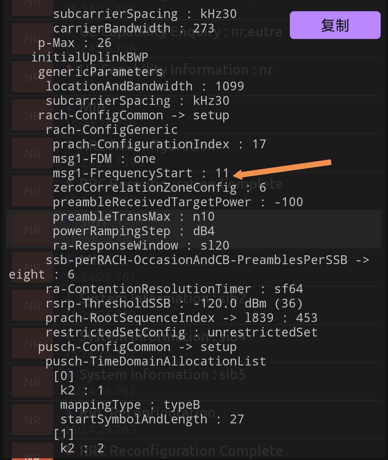The height and width of the screenshot is (460, 388).
Task: Select the carrierBandwidth : 273 line
Action: coord(134,29)
